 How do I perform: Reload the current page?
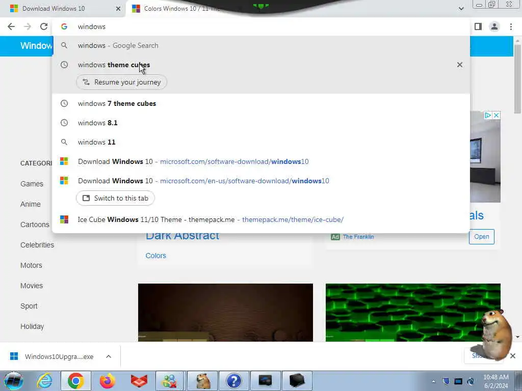pyautogui.click(x=44, y=26)
